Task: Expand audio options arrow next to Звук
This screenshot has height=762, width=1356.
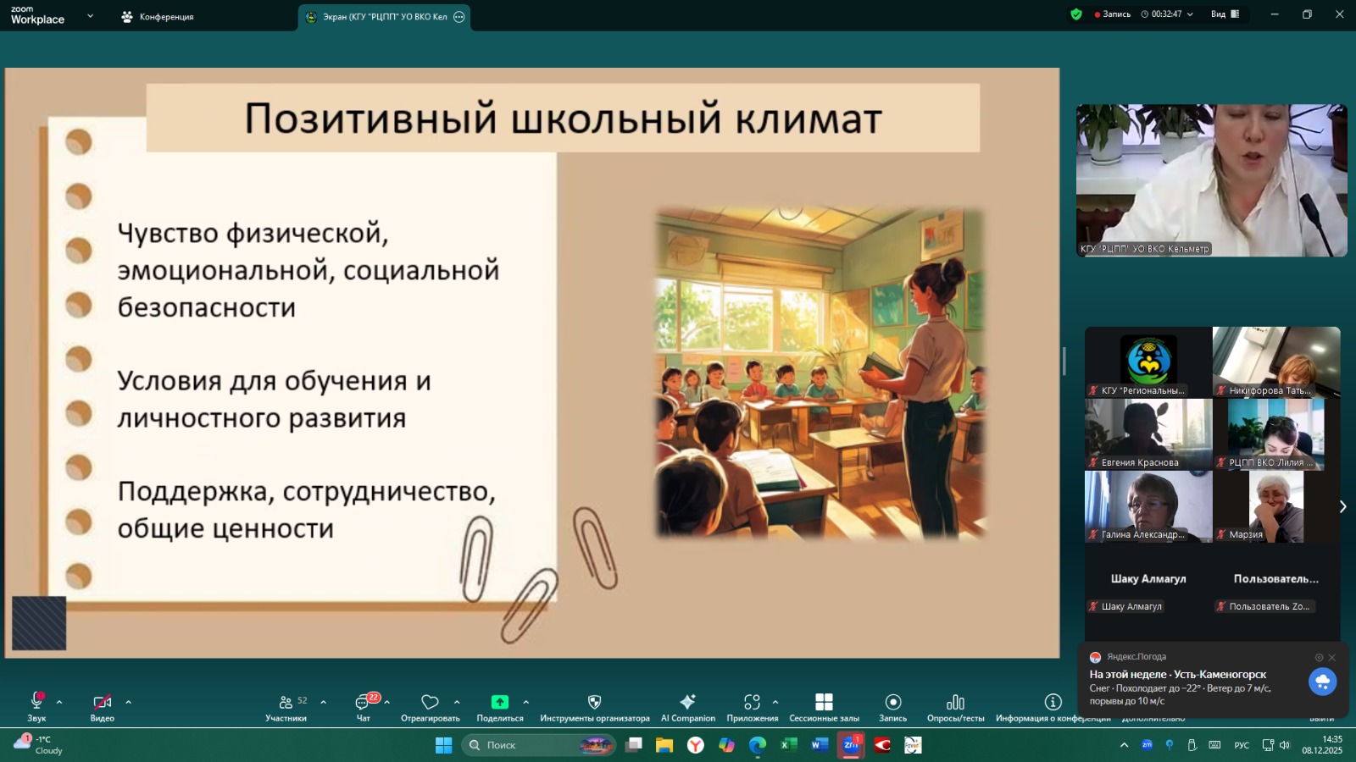Action: pyautogui.click(x=59, y=702)
